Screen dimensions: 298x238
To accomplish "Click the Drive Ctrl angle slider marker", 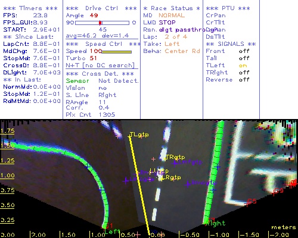I will tap(100, 23).
